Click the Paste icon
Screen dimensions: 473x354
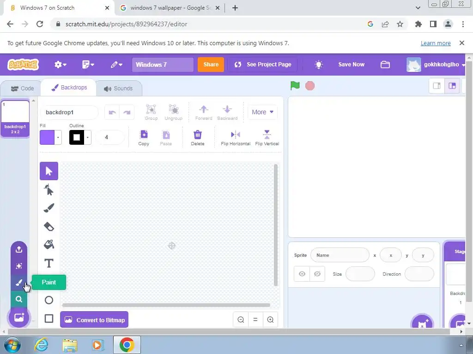[166, 137]
